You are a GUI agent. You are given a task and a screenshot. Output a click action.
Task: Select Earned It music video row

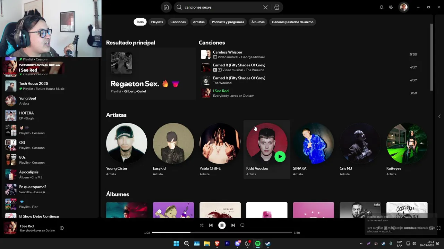pyautogui.click(x=309, y=67)
